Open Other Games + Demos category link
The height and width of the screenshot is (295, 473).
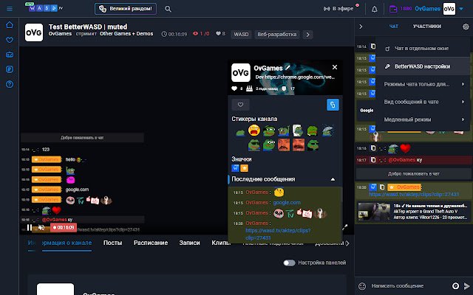[126, 34]
